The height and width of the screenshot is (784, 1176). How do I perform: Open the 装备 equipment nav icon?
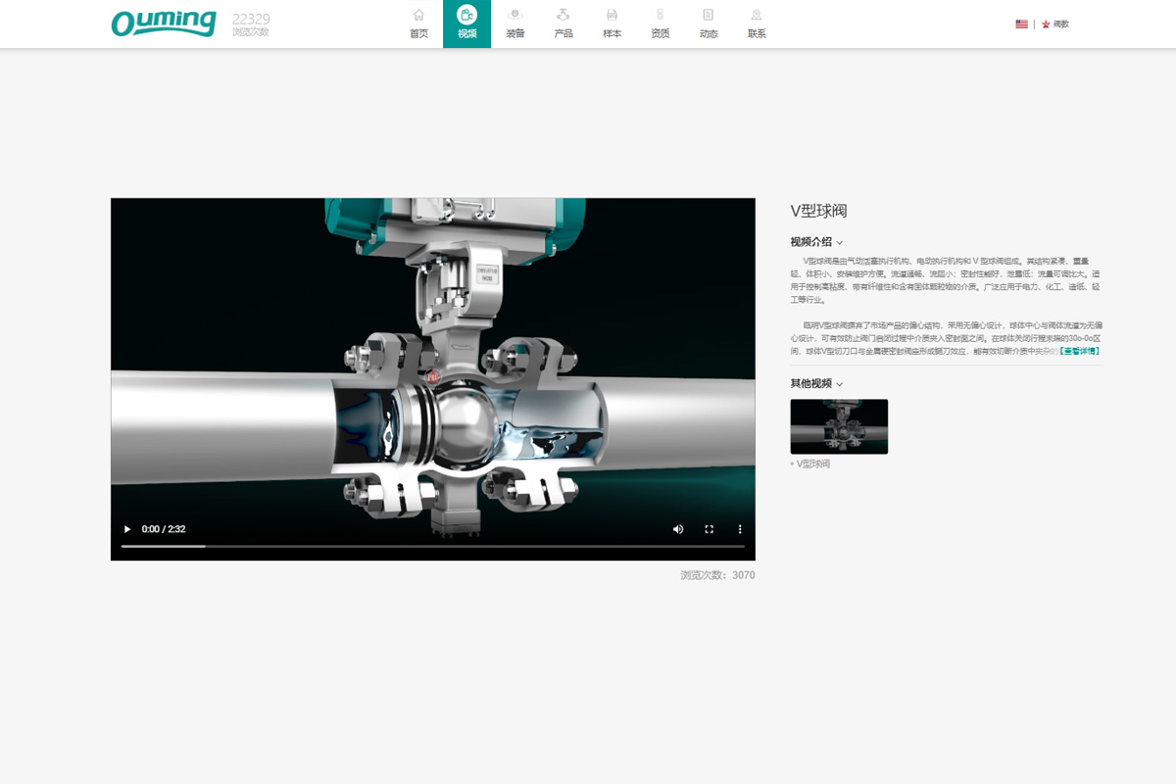coord(514,16)
